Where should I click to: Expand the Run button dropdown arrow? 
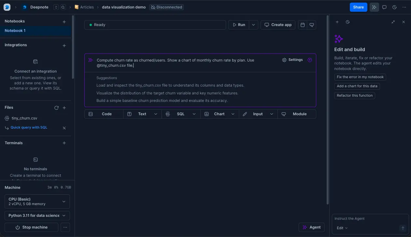[253, 25]
